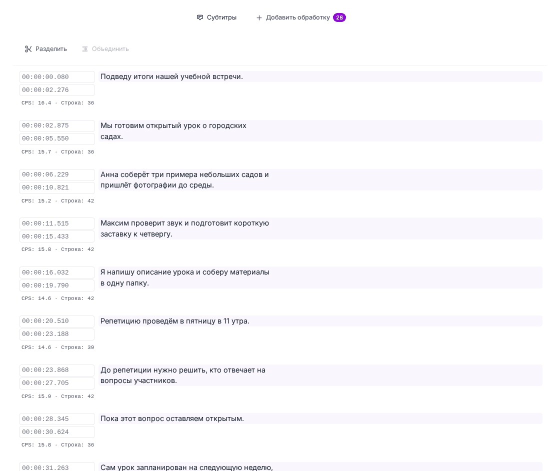Edit end time 00:00:05.550
Screen dimensions: 560x471
click(57, 138)
